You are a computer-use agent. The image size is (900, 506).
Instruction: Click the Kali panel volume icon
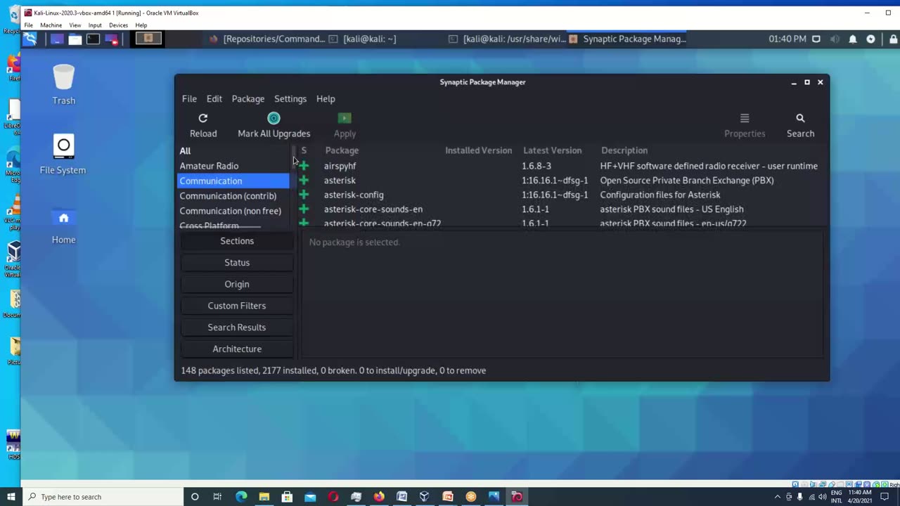[x=834, y=39]
